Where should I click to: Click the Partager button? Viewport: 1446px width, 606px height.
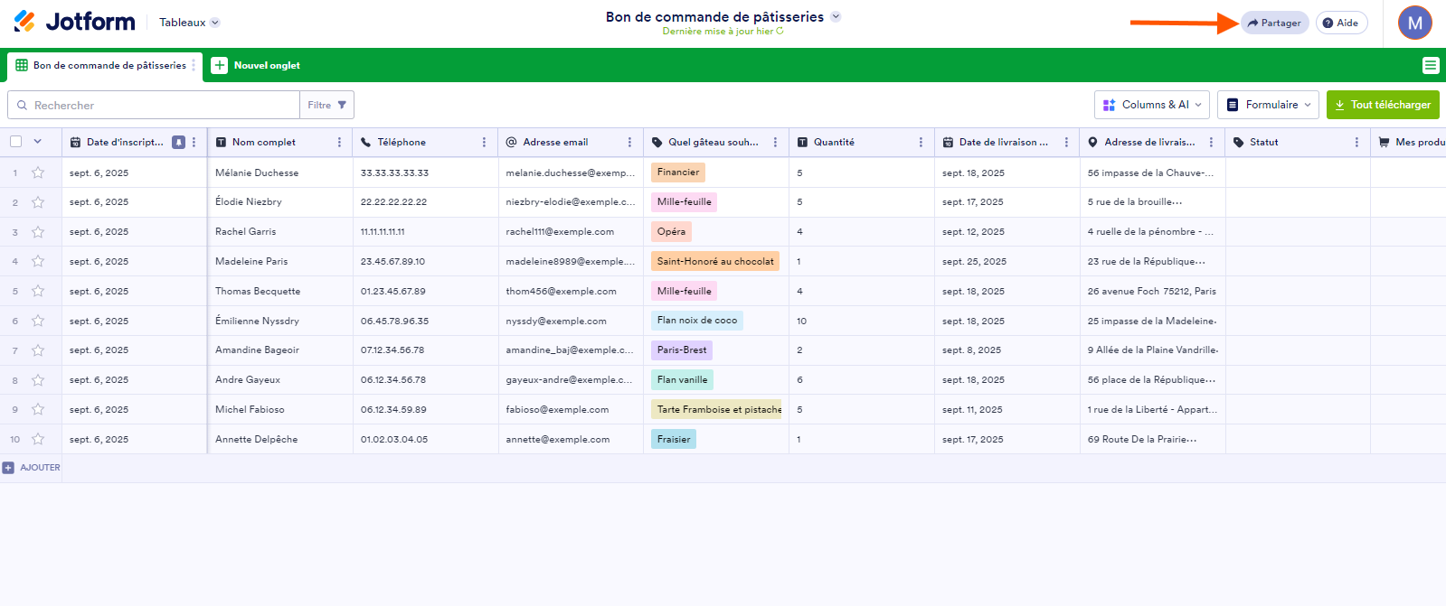click(x=1274, y=23)
